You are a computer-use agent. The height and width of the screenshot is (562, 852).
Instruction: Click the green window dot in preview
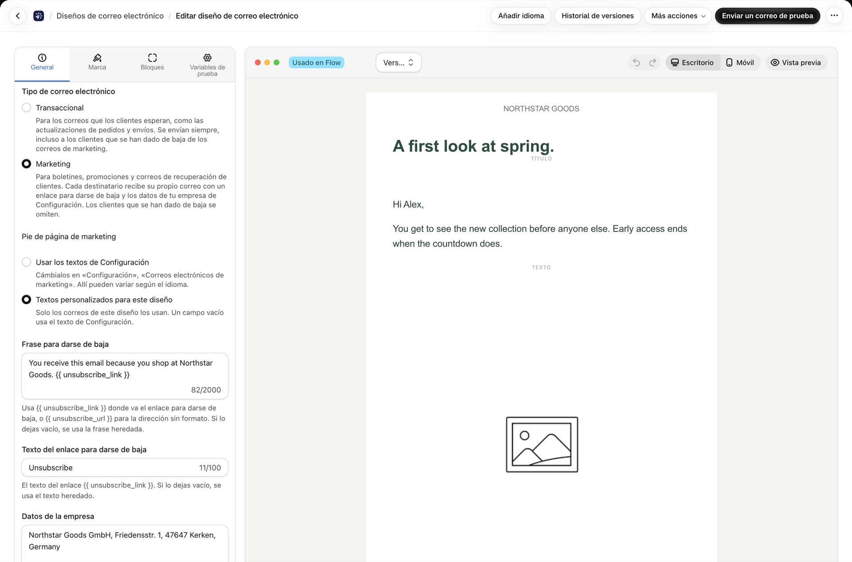(x=276, y=63)
